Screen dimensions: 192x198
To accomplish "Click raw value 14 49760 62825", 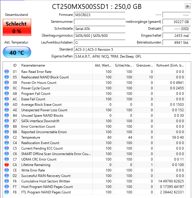I will (x=171, y=181).
